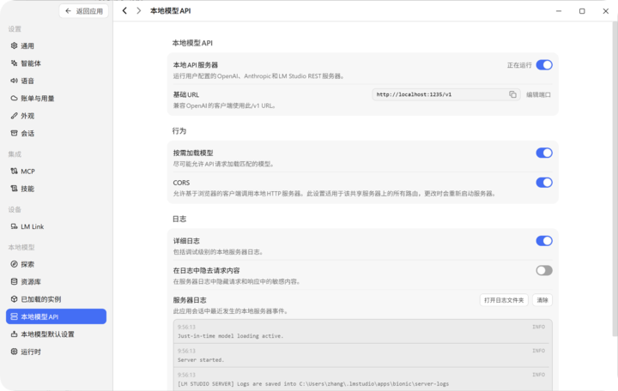
Task: Click 清除 to clear server logs
Action: tap(542, 300)
